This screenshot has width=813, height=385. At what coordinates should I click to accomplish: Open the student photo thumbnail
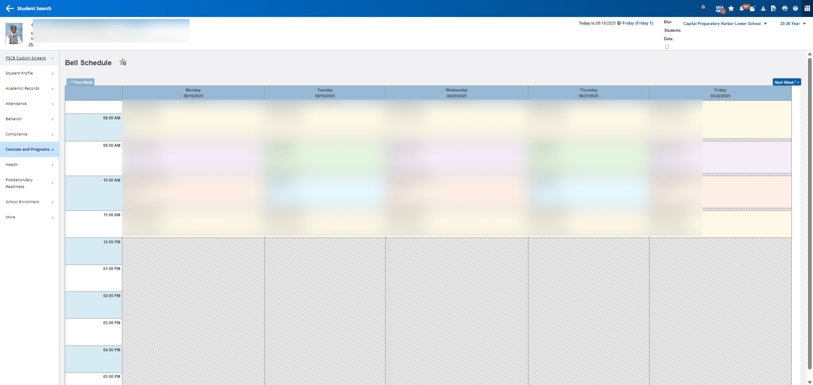[14, 33]
